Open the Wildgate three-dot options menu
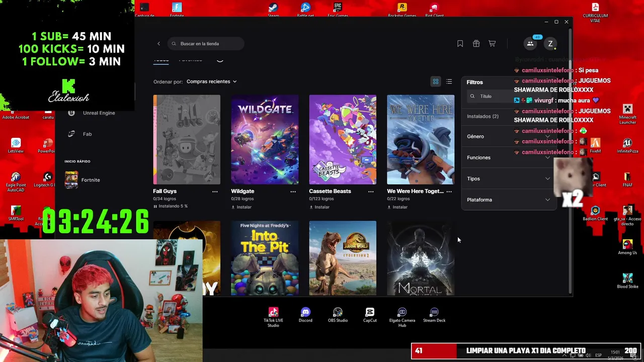 [293, 192]
